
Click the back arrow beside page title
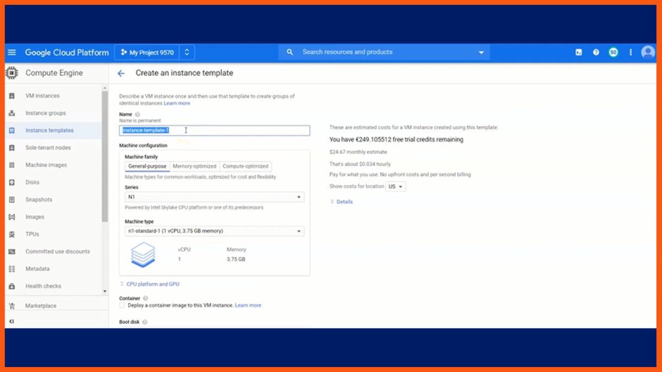coord(121,73)
